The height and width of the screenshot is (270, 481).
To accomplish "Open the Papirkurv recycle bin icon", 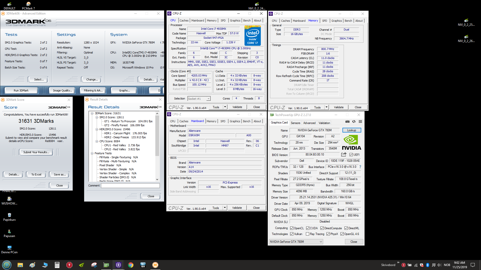I will [x=10, y=217].
